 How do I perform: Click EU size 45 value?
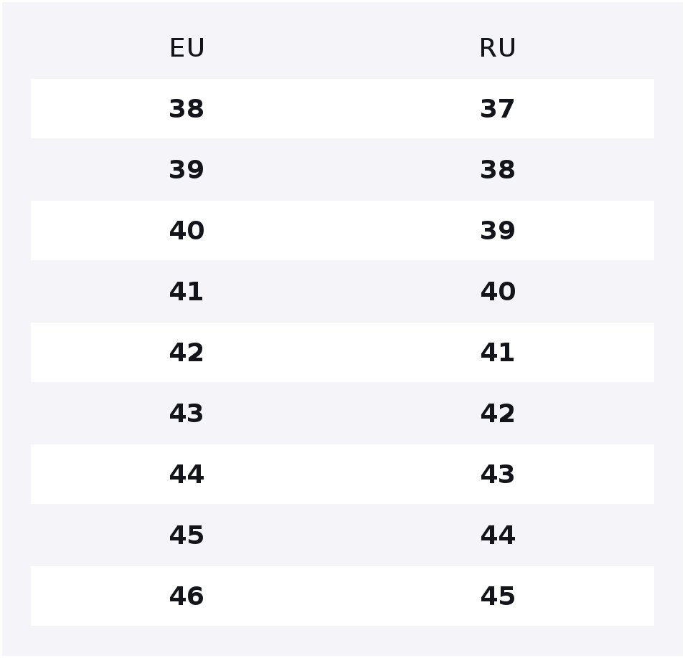pyautogui.click(x=186, y=535)
